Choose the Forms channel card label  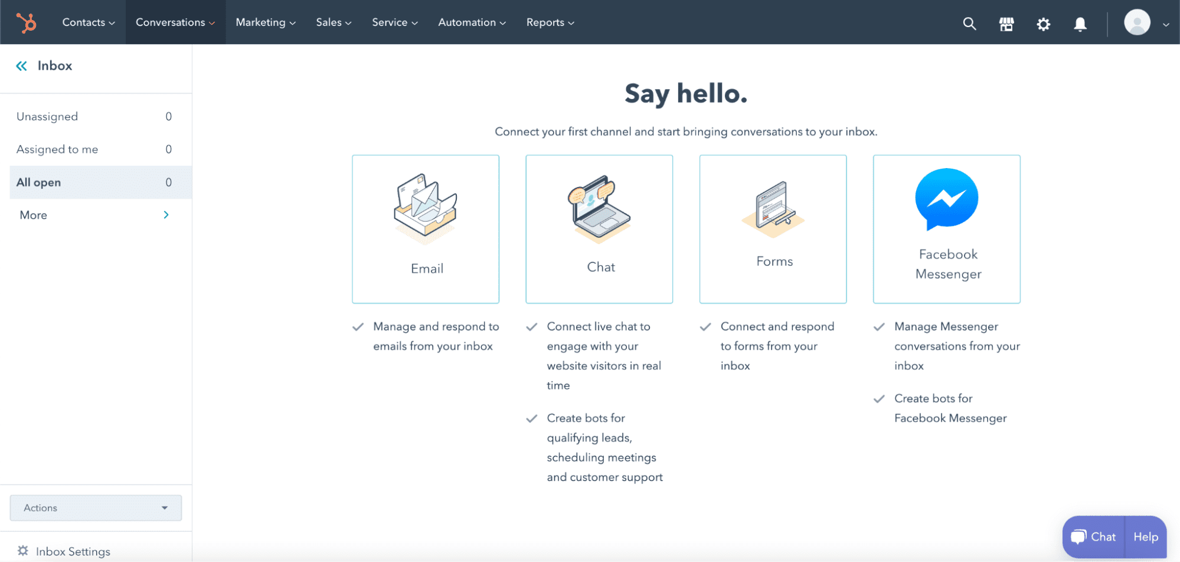(774, 261)
